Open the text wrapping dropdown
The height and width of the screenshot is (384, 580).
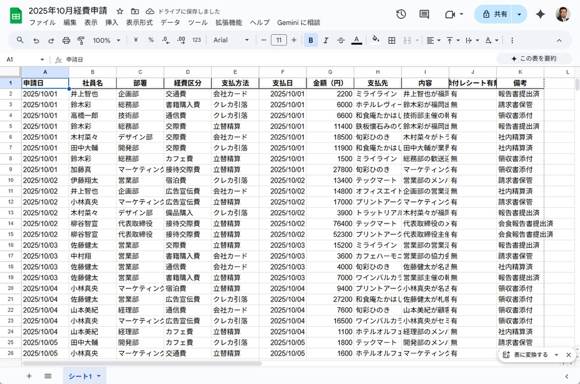[x=472, y=40]
